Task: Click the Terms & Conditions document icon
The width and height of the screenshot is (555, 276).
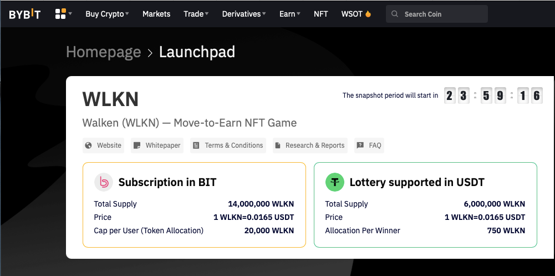Action: [x=196, y=145]
